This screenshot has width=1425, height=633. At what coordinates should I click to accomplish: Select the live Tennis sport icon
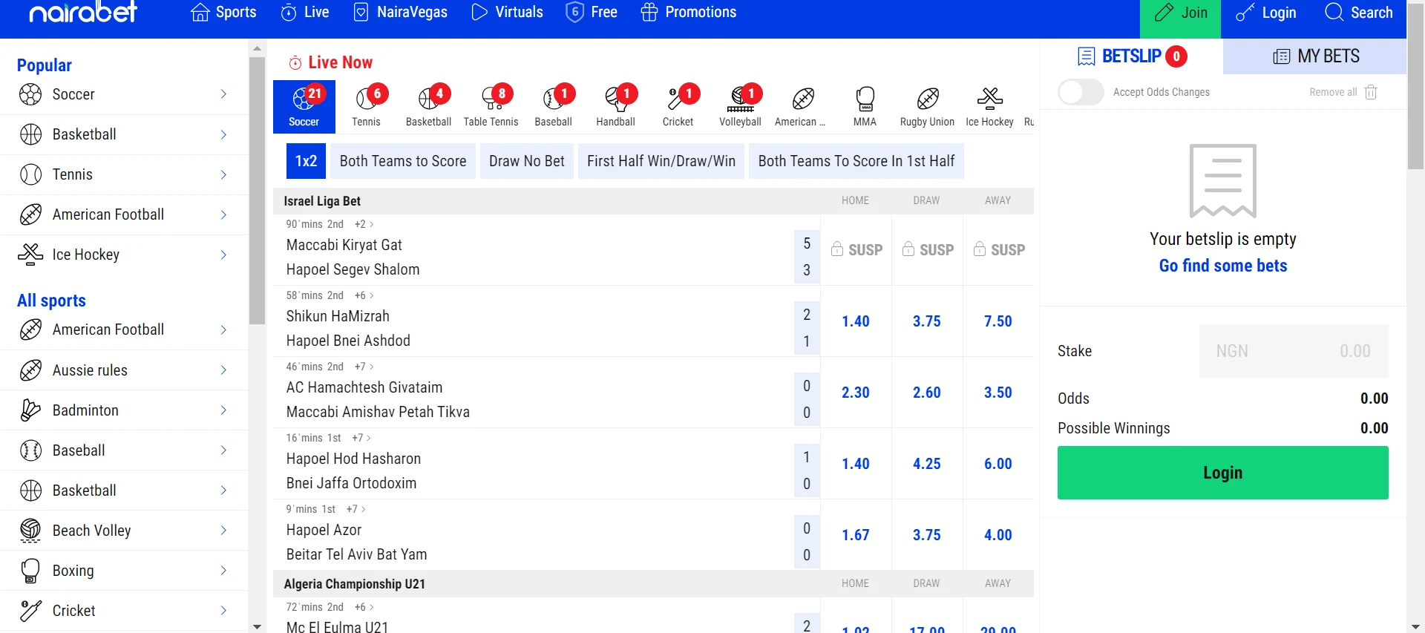[x=366, y=107]
